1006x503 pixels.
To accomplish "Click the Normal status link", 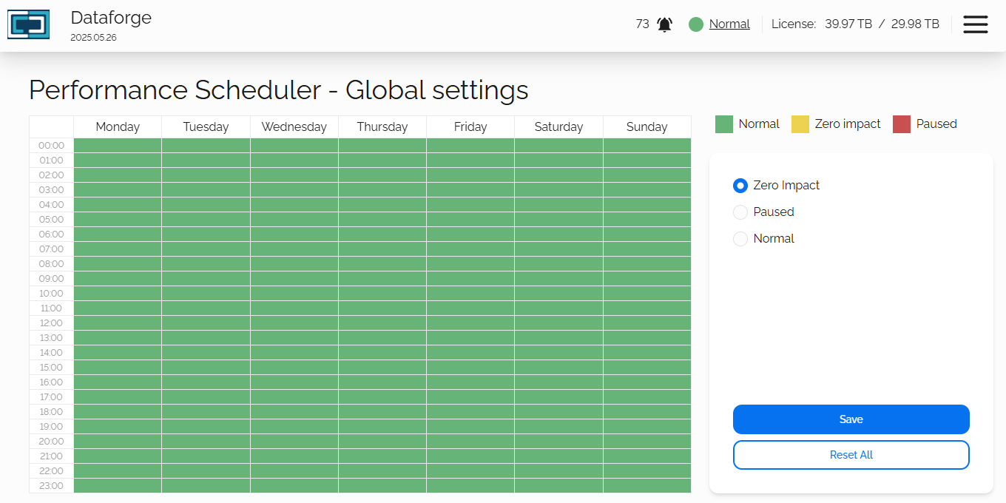I will [729, 24].
